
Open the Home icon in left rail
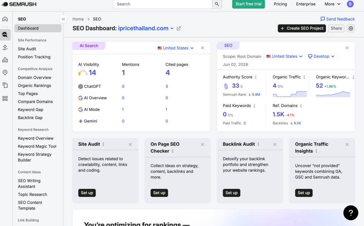(x=5, y=19)
